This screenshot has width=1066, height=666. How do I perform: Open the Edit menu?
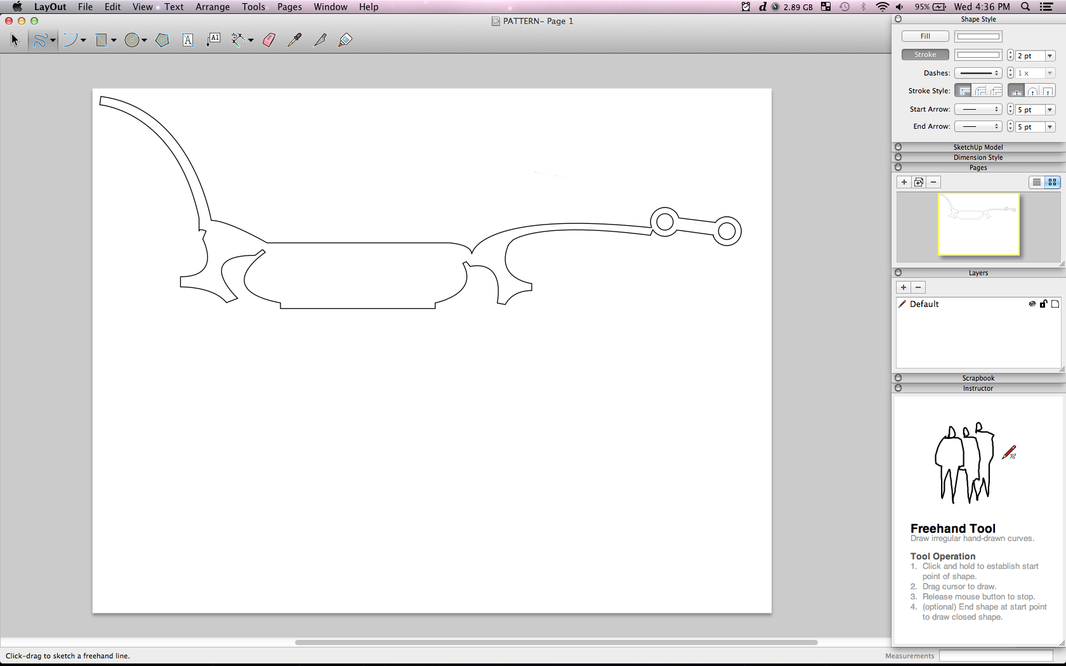pos(113,7)
